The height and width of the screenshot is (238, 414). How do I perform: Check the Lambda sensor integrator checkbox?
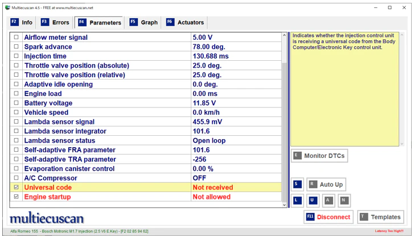point(17,131)
